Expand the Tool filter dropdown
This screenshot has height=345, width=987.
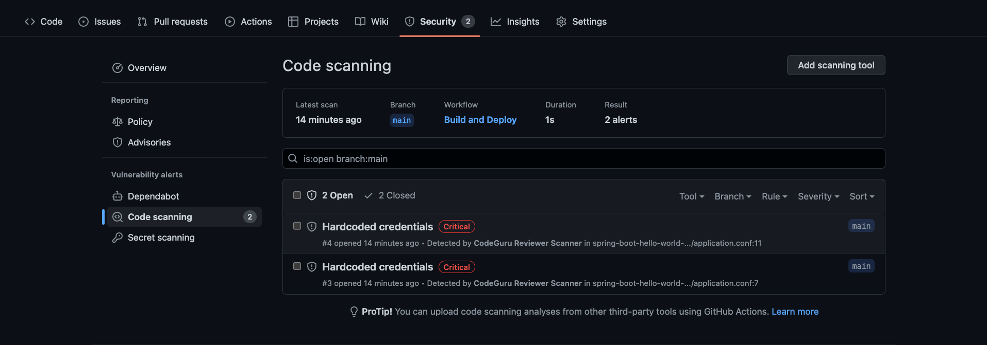(x=692, y=196)
